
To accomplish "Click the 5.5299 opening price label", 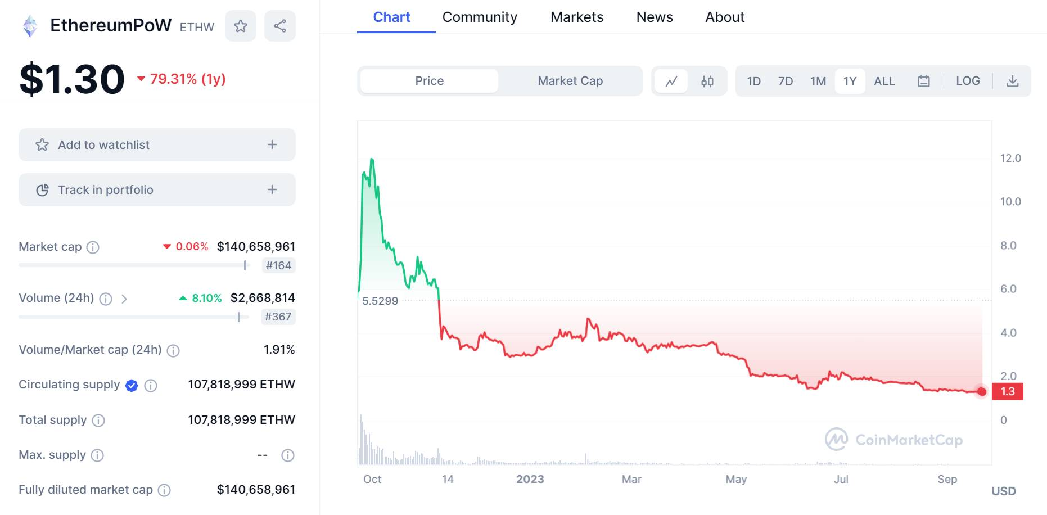I will click(380, 301).
